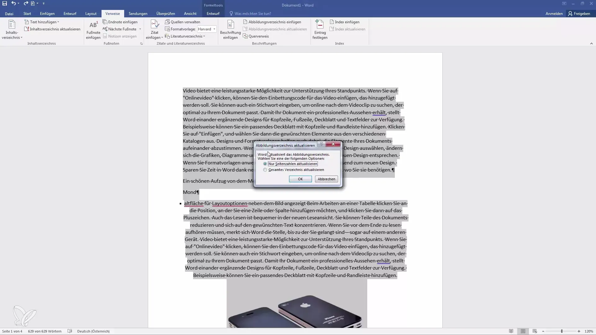Collapse the ribbon with chevron
The height and width of the screenshot is (335, 596).
pyautogui.click(x=591, y=44)
